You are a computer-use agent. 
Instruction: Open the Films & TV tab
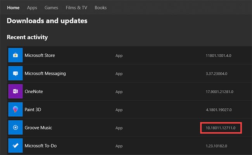(x=76, y=8)
